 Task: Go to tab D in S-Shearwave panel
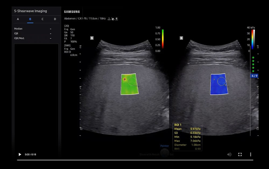click(55, 19)
